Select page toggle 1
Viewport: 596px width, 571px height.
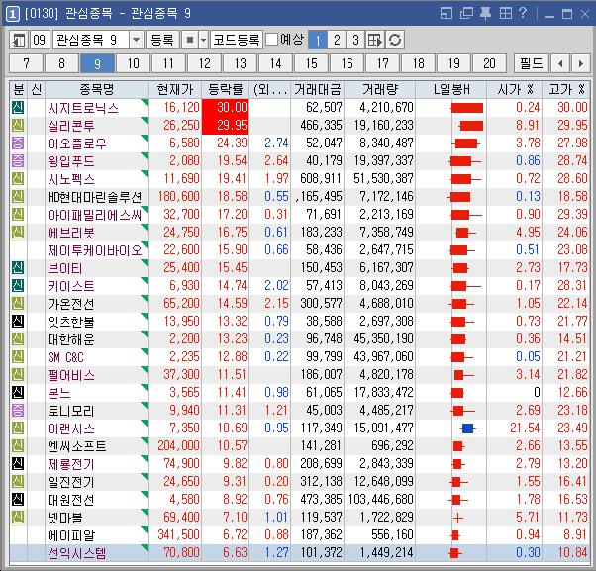tap(318, 40)
